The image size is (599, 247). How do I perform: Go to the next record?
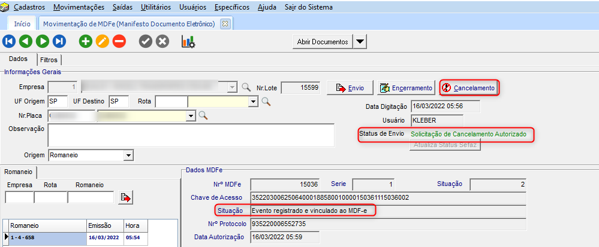[42, 41]
